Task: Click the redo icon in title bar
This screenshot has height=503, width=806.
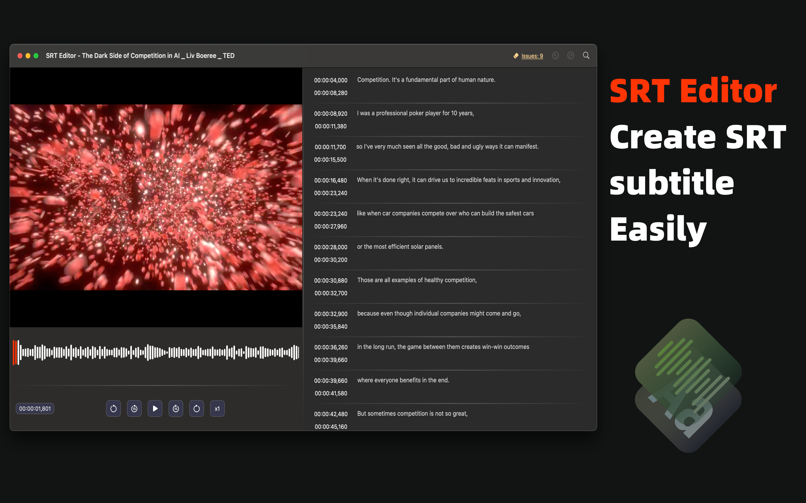Action: pyautogui.click(x=571, y=56)
